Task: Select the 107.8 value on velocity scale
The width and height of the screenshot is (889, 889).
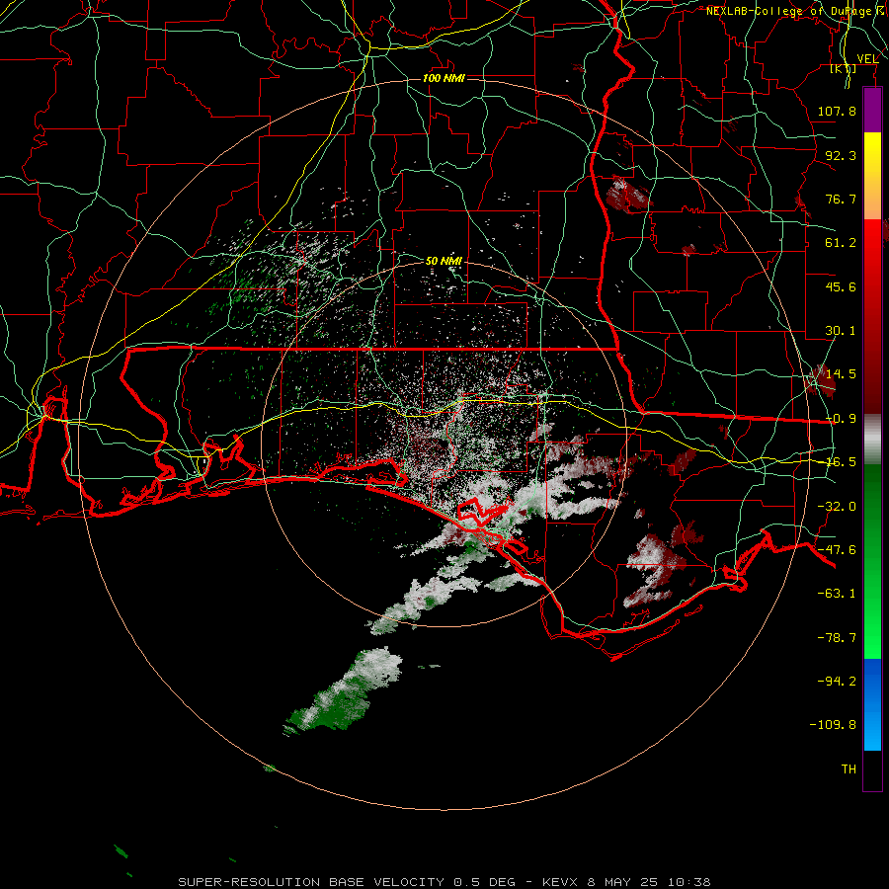Action: click(837, 111)
